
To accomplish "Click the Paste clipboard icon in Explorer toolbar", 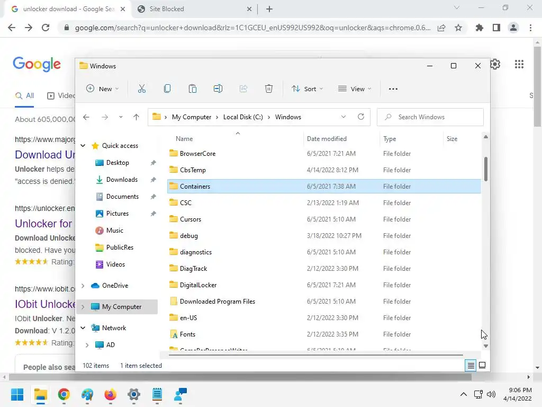I will [193, 89].
